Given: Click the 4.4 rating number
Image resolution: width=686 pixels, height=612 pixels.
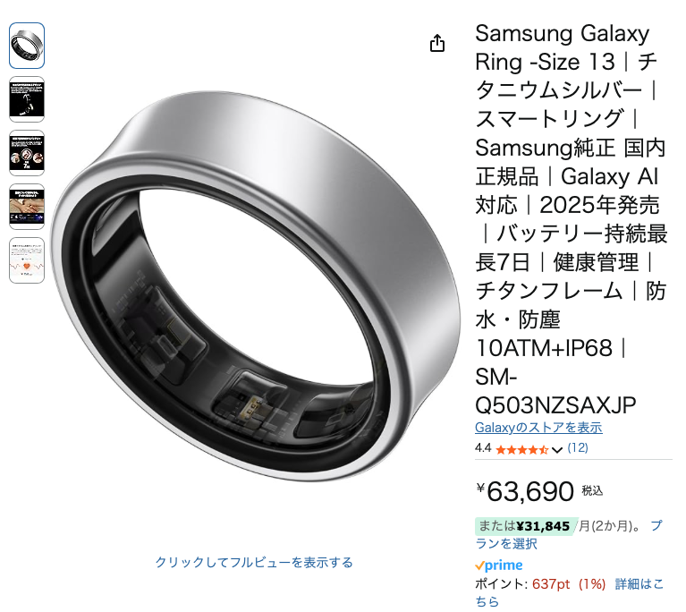Looking at the screenshot, I should click(483, 448).
